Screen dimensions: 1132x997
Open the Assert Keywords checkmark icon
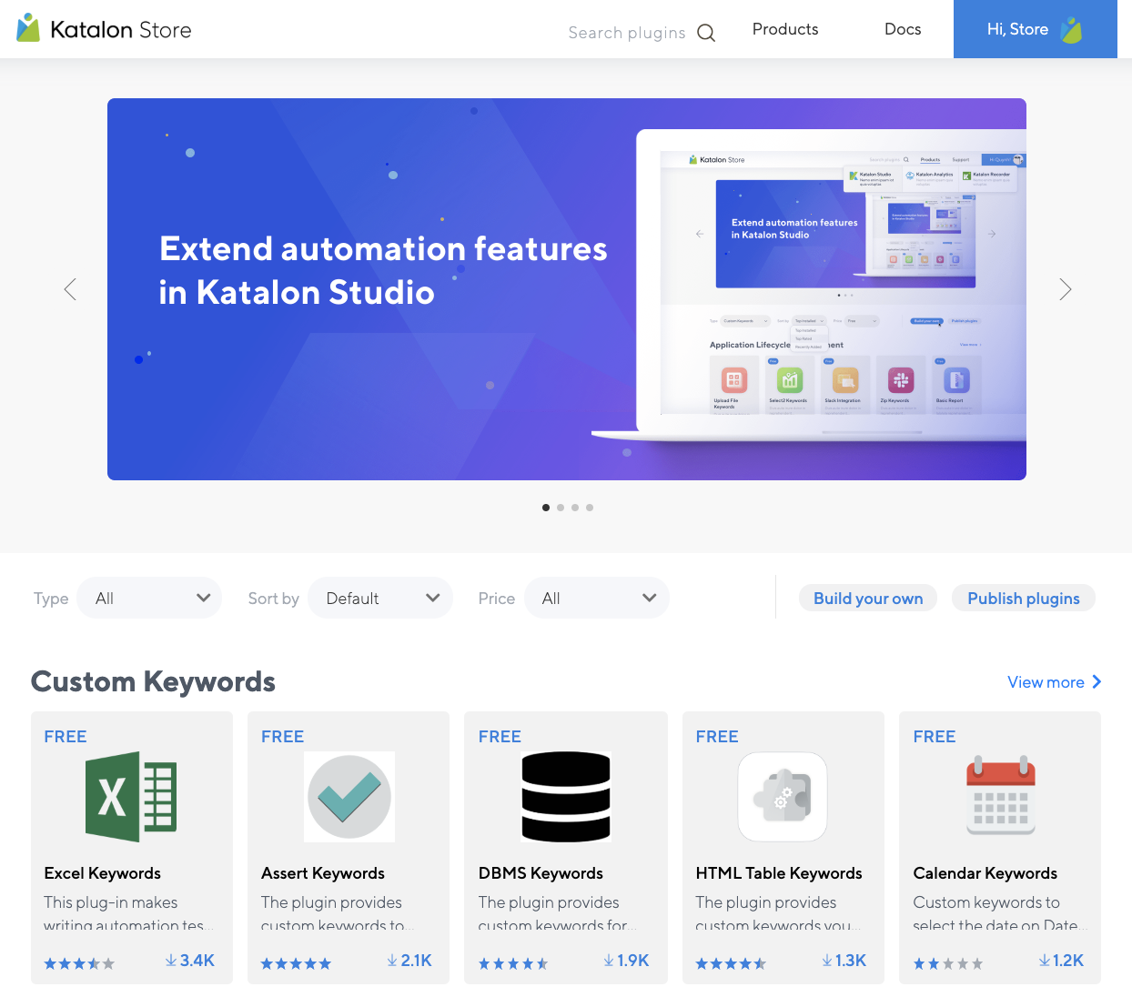[349, 796]
